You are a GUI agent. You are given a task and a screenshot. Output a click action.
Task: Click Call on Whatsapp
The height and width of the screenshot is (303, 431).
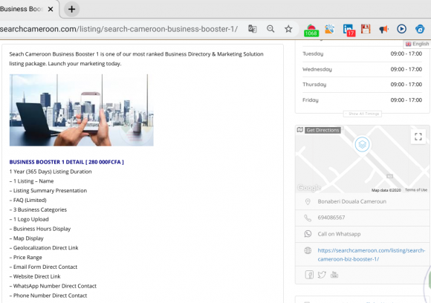point(339,234)
